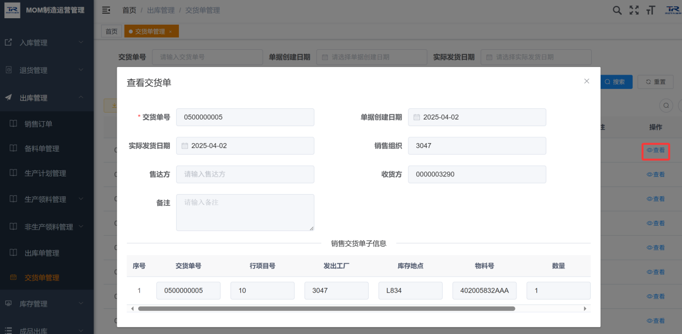
Task: Click the round search toggle icon above table
Action: point(666,106)
